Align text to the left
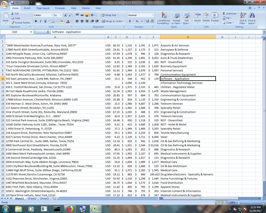 pyautogui.click(x=77, y=21)
